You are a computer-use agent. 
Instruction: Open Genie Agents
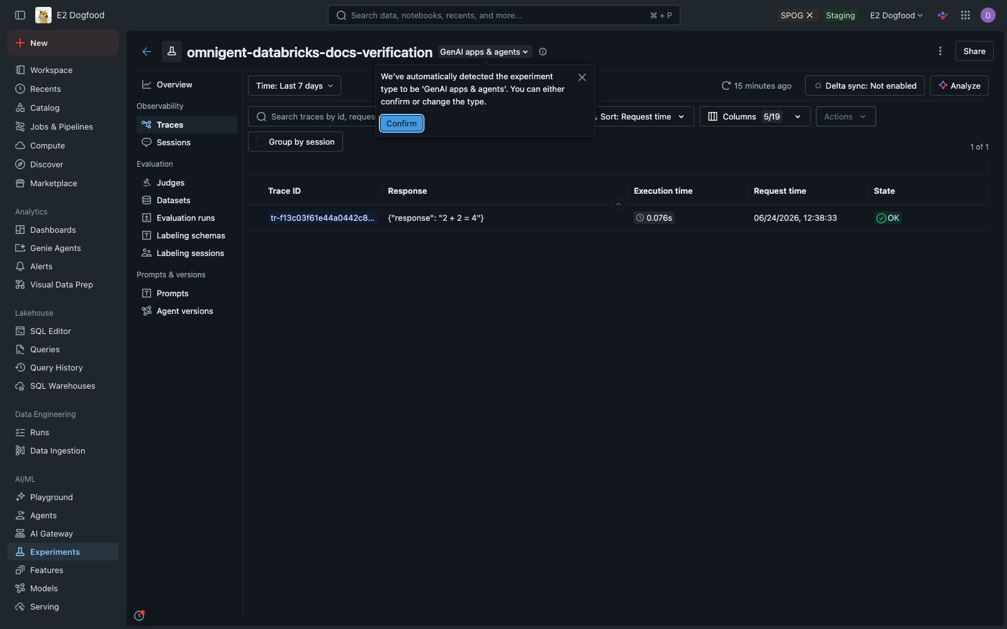pyautogui.click(x=63, y=248)
